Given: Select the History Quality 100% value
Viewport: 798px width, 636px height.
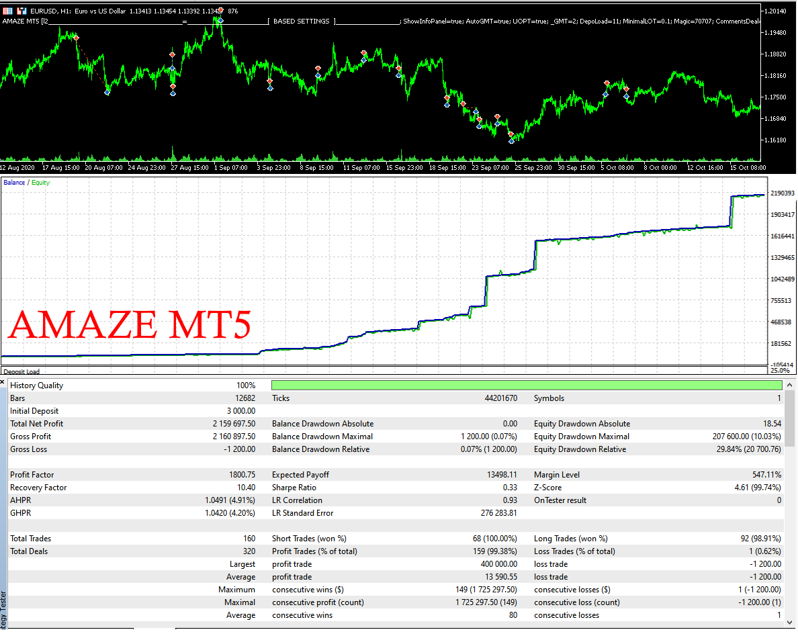Looking at the screenshot, I should pos(246,385).
